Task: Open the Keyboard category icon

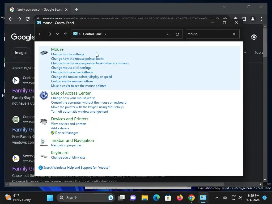Action: tap(44, 156)
